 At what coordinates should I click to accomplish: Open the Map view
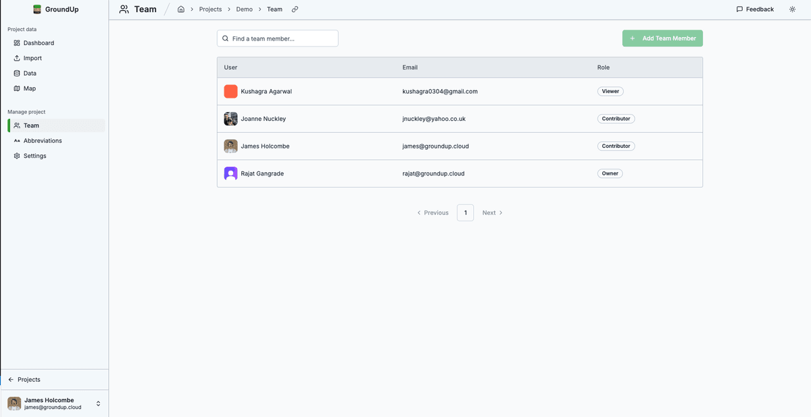[x=30, y=88]
